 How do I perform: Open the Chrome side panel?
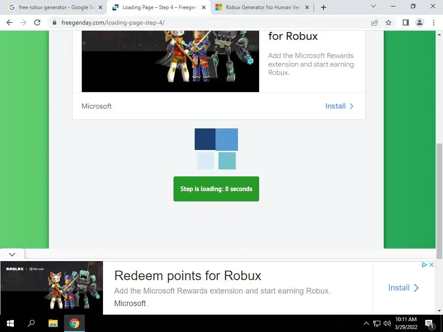[x=406, y=22]
